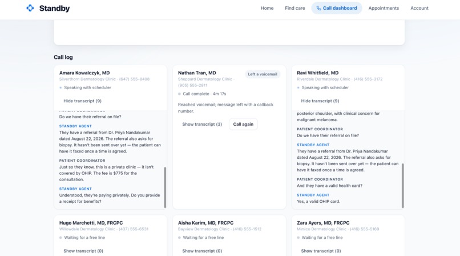Click Bayview Dermatology Clinic phone line
The height and width of the screenshot is (256, 460).
(220, 229)
